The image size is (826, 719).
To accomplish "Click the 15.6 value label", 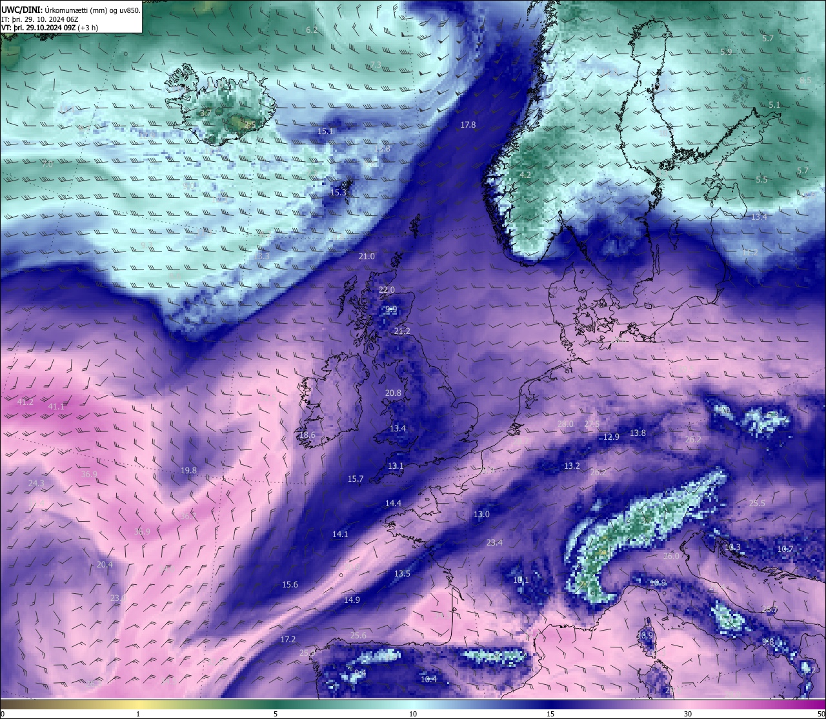I will (x=290, y=584).
